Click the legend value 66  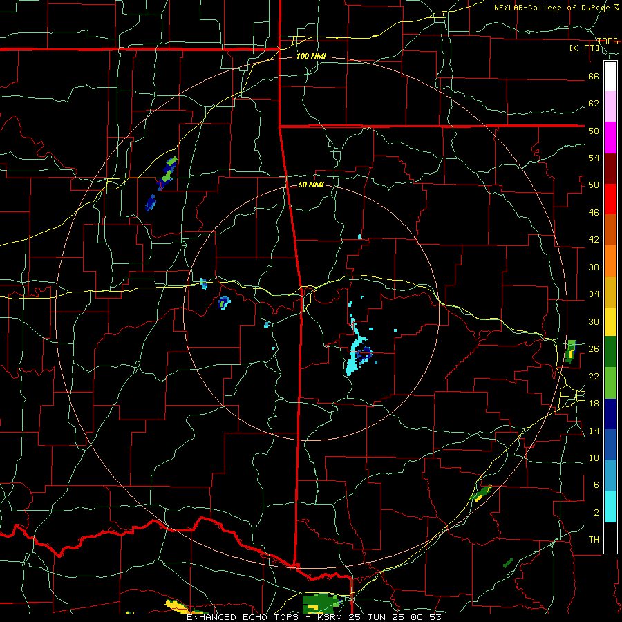594,76
